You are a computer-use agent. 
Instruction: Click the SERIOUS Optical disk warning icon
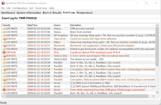(4, 56)
